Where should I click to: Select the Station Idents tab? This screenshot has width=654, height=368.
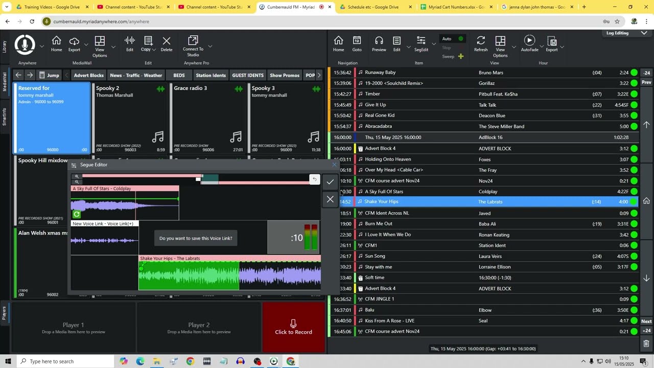tap(211, 75)
